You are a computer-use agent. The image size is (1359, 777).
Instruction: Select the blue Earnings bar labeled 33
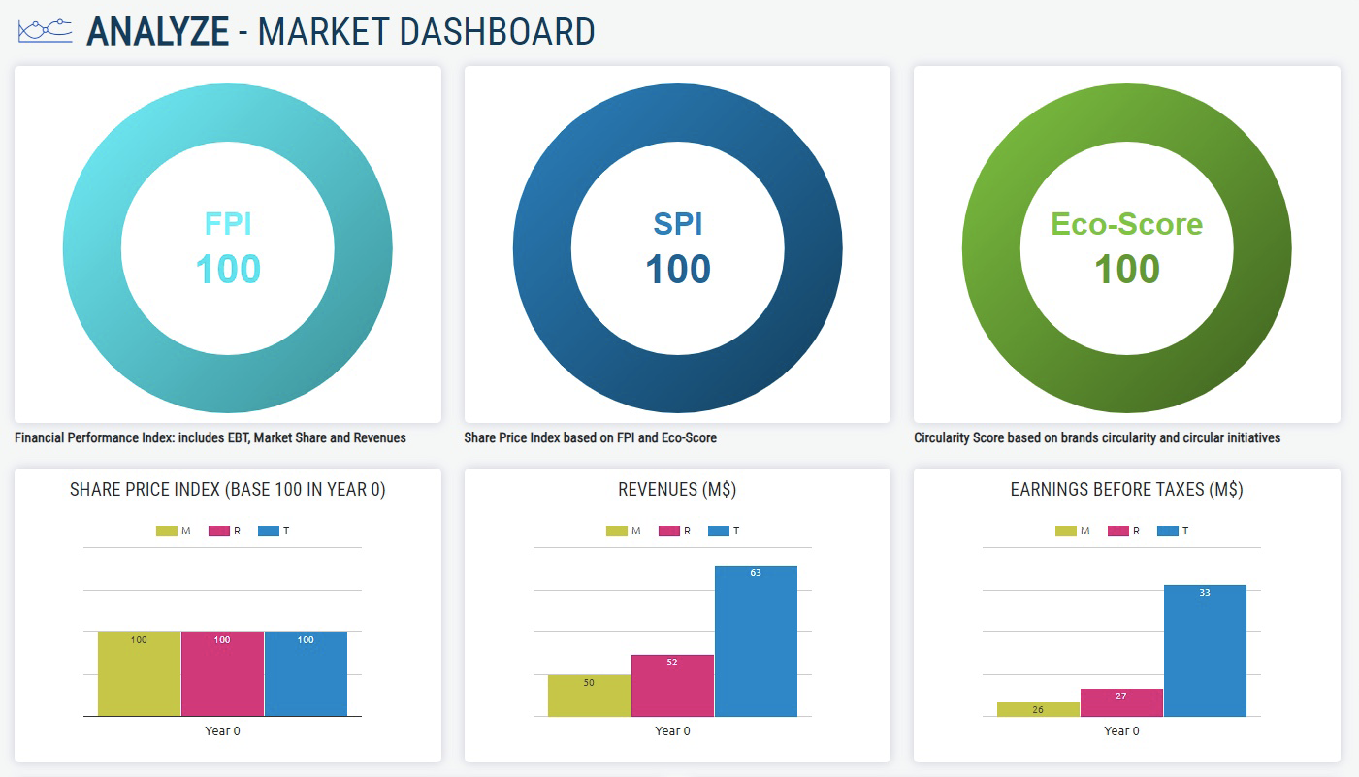1205,650
